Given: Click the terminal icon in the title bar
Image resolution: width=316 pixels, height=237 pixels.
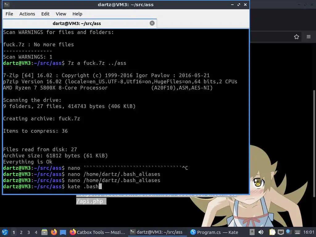Looking at the screenshot, I should (6, 4).
